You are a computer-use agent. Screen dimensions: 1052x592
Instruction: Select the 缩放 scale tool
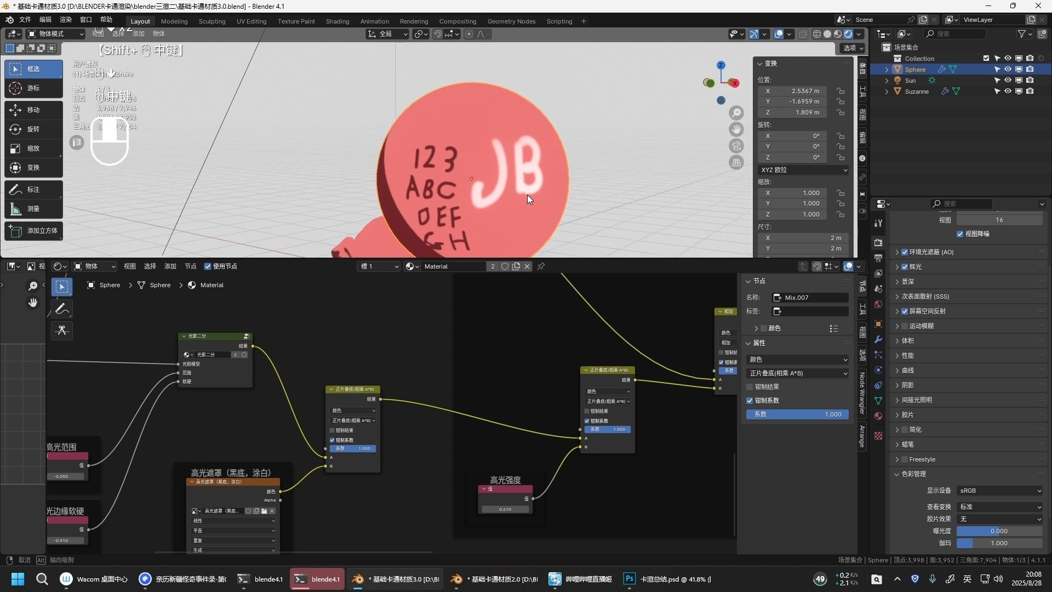pos(33,149)
